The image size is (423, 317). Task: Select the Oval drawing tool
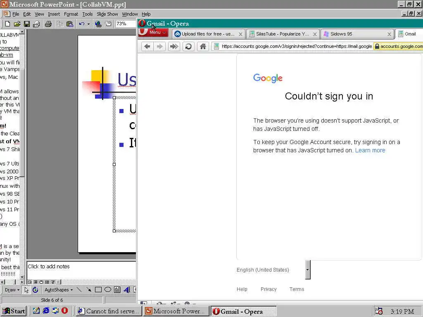click(x=108, y=290)
